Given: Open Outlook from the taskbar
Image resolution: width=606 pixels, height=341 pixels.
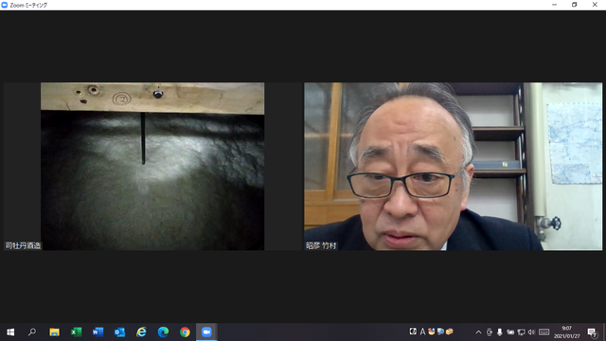Looking at the screenshot, I should pos(119,332).
